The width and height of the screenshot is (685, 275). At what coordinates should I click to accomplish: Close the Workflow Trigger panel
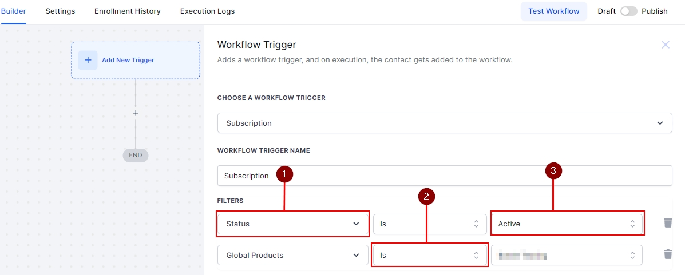(665, 45)
